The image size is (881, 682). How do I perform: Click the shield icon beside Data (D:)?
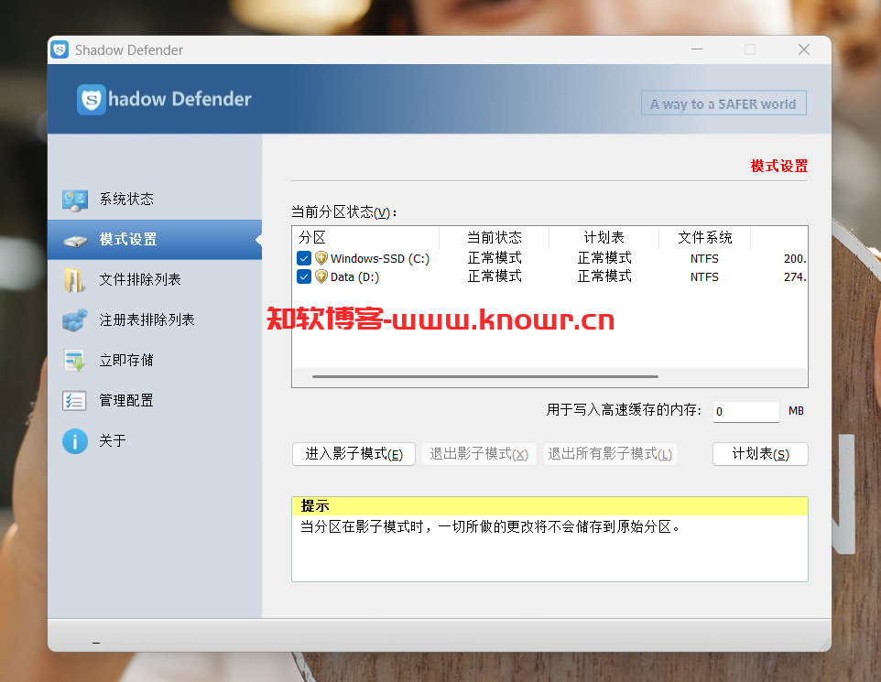coord(321,277)
